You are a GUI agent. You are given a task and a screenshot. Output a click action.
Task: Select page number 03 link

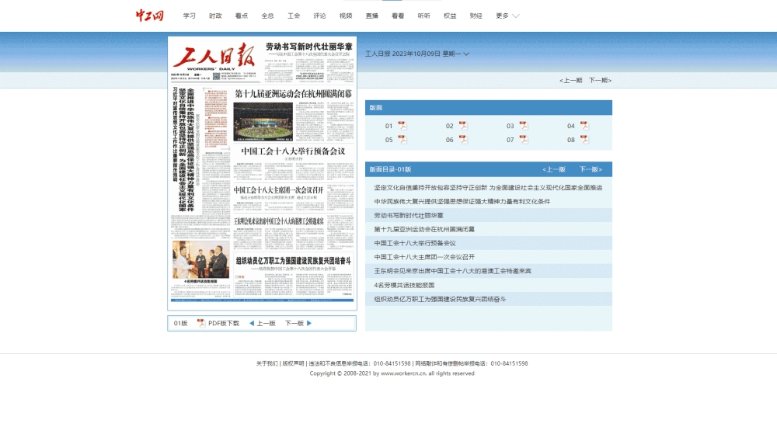(x=510, y=127)
